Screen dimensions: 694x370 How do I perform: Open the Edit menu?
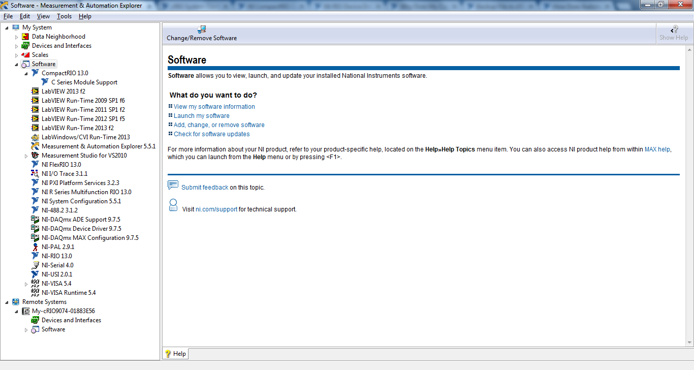(25, 16)
